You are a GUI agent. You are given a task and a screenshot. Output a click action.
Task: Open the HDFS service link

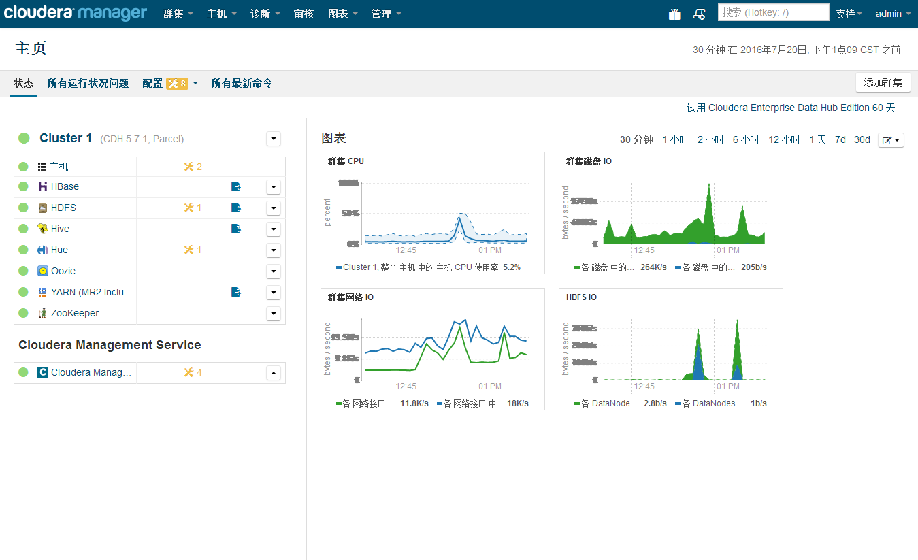(63, 208)
